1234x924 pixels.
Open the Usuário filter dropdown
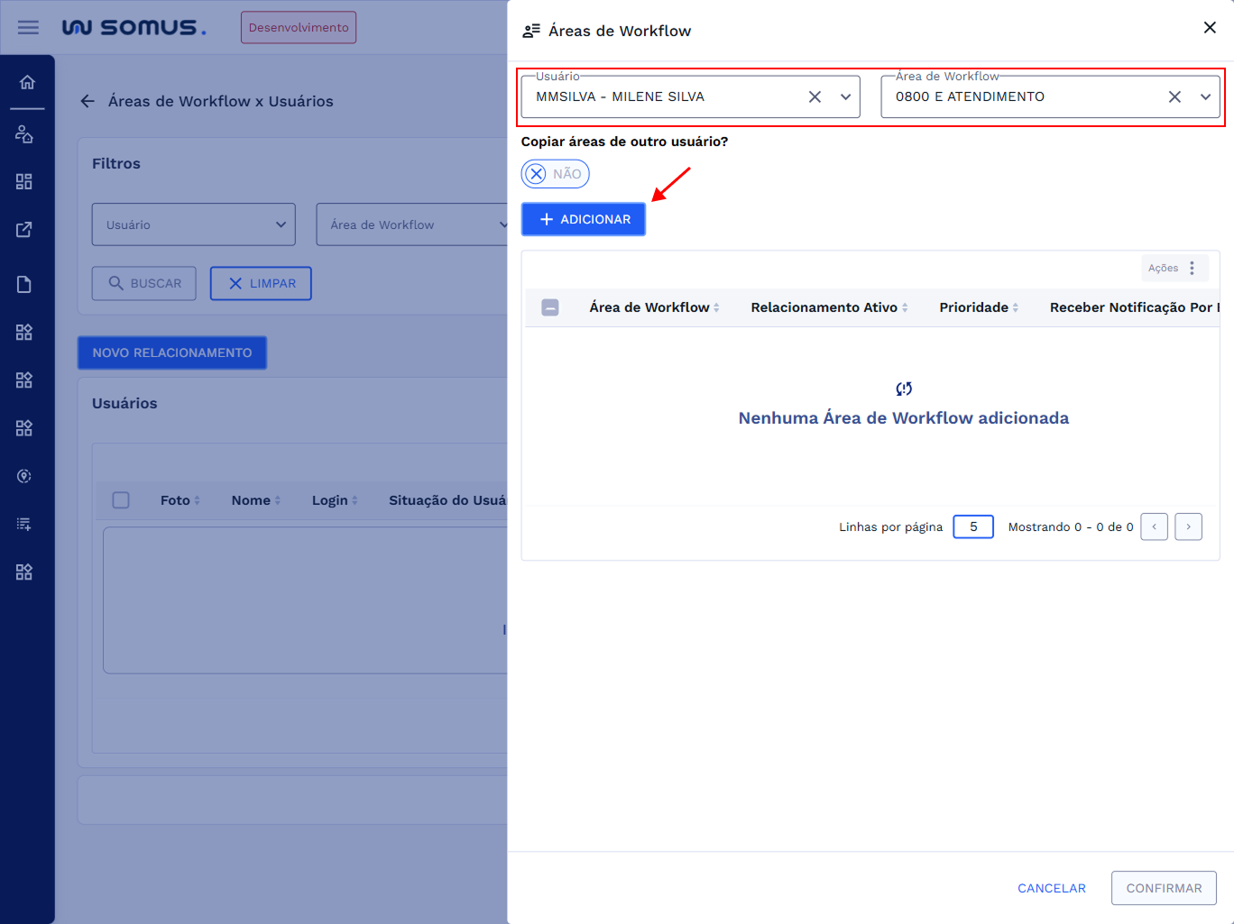click(193, 224)
